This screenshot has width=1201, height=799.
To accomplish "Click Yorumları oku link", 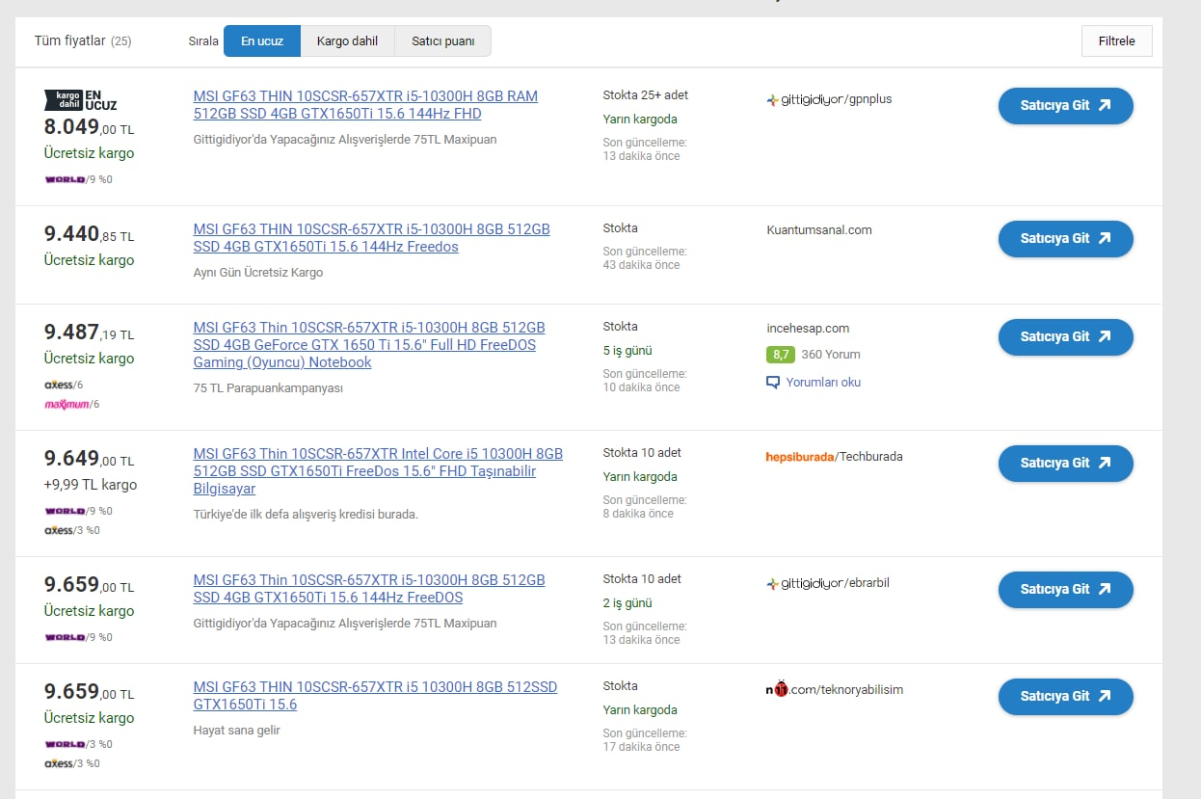I will click(x=823, y=383).
